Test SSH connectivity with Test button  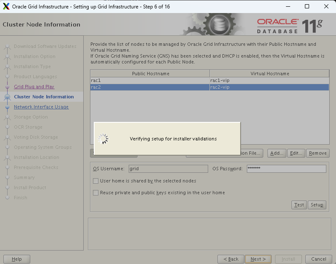point(299,205)
